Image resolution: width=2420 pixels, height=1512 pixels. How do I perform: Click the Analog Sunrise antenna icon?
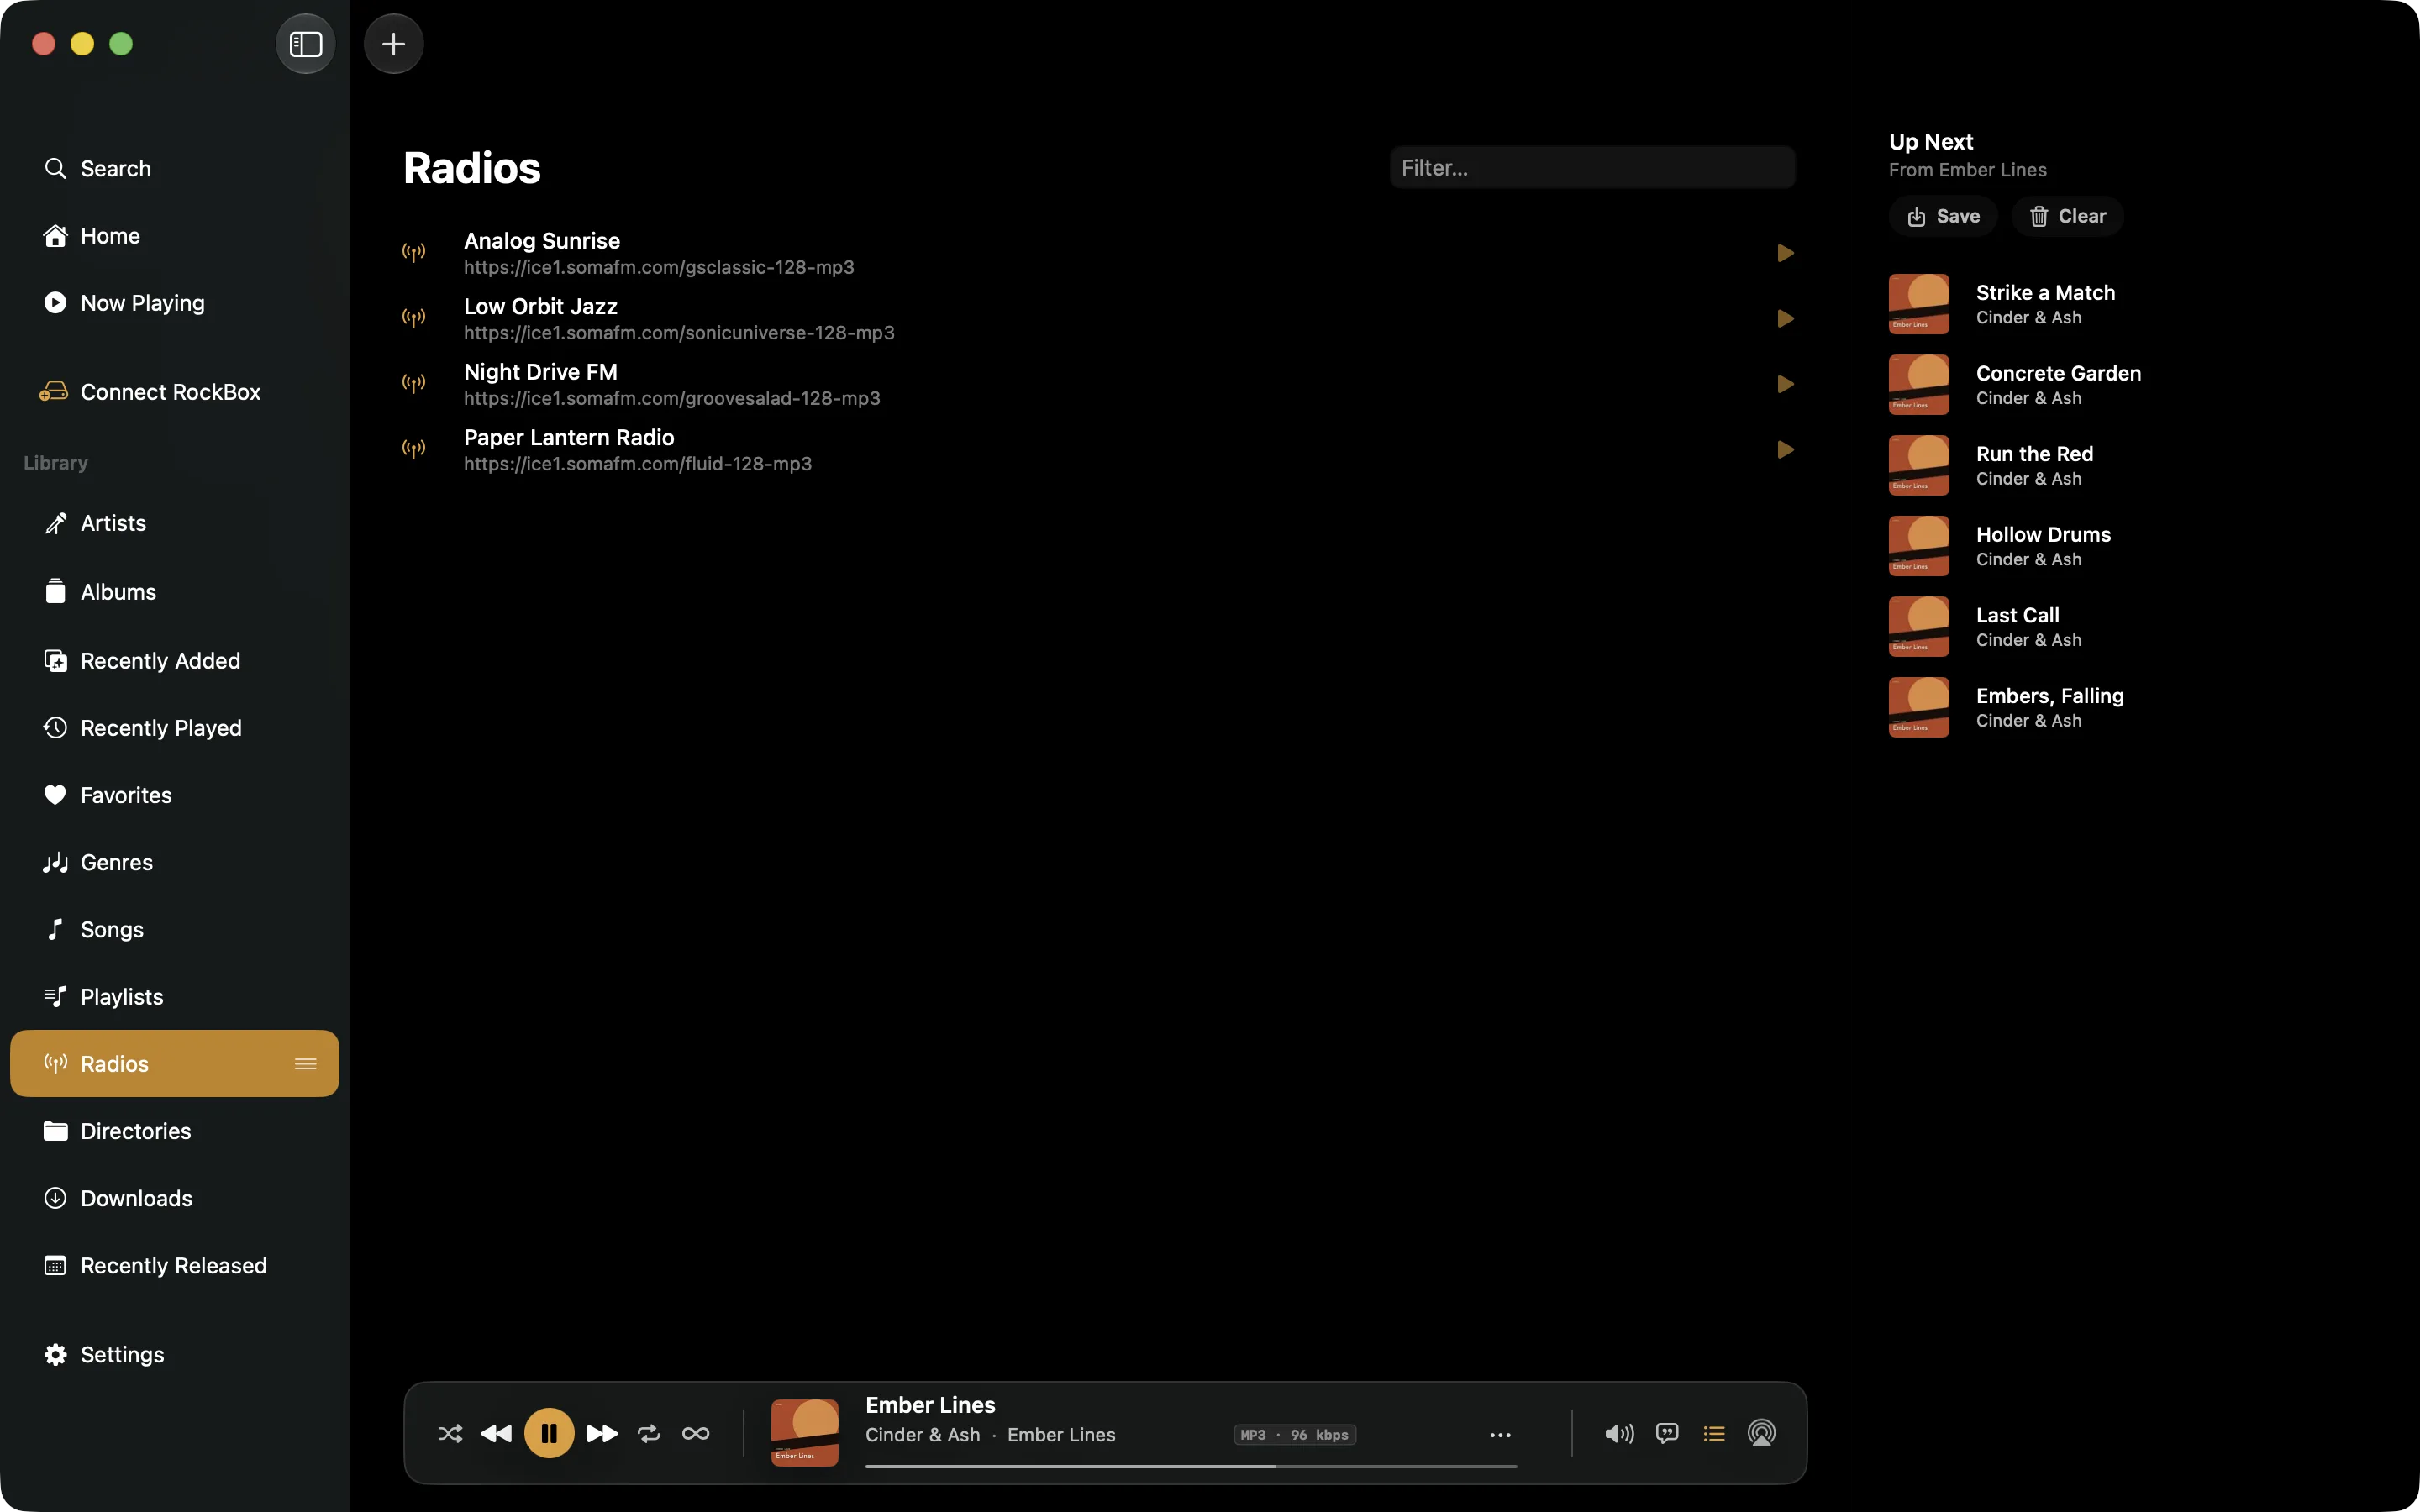coord(413,252)
